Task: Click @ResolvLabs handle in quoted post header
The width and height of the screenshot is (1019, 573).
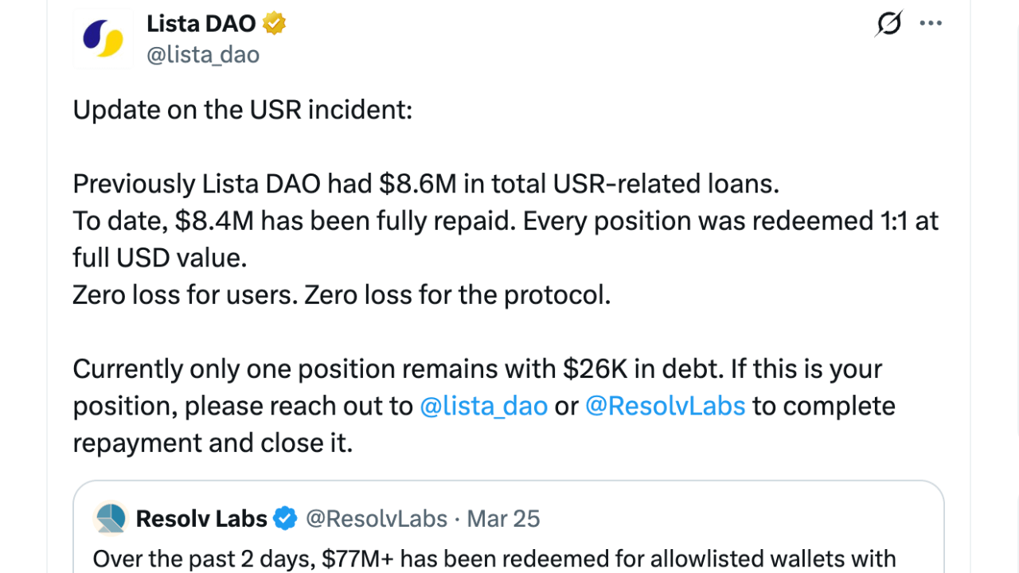Action: tap(377, 519)
